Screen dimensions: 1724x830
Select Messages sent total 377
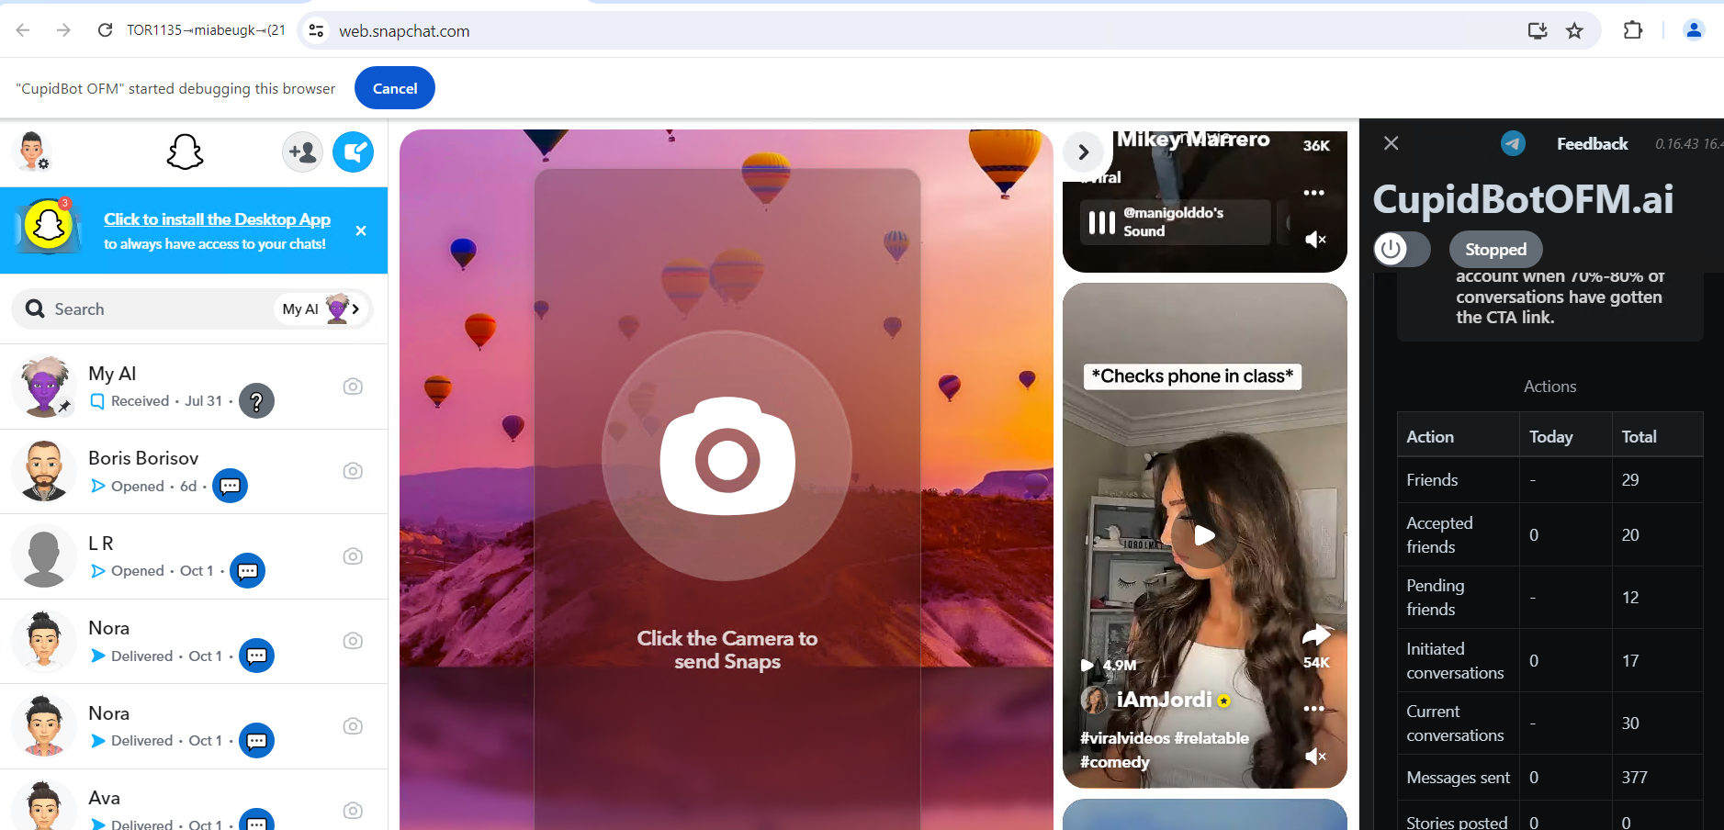coord(1634,778)
